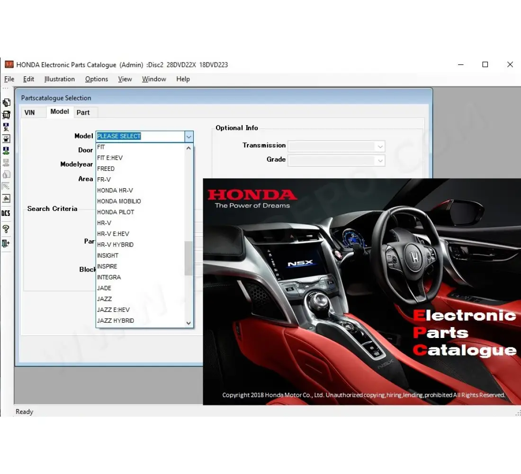Switch to the VIN tab
The width and height of the screenshot is (521, 474).
33,112
